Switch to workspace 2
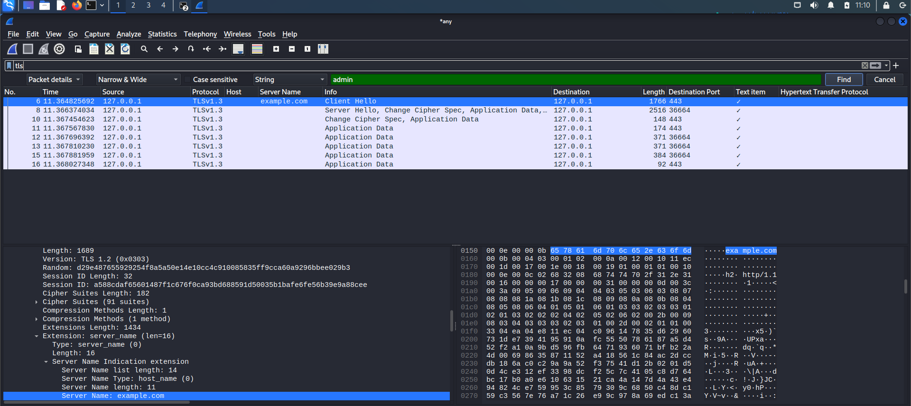The image size is (911, 406). click(133, 5)
